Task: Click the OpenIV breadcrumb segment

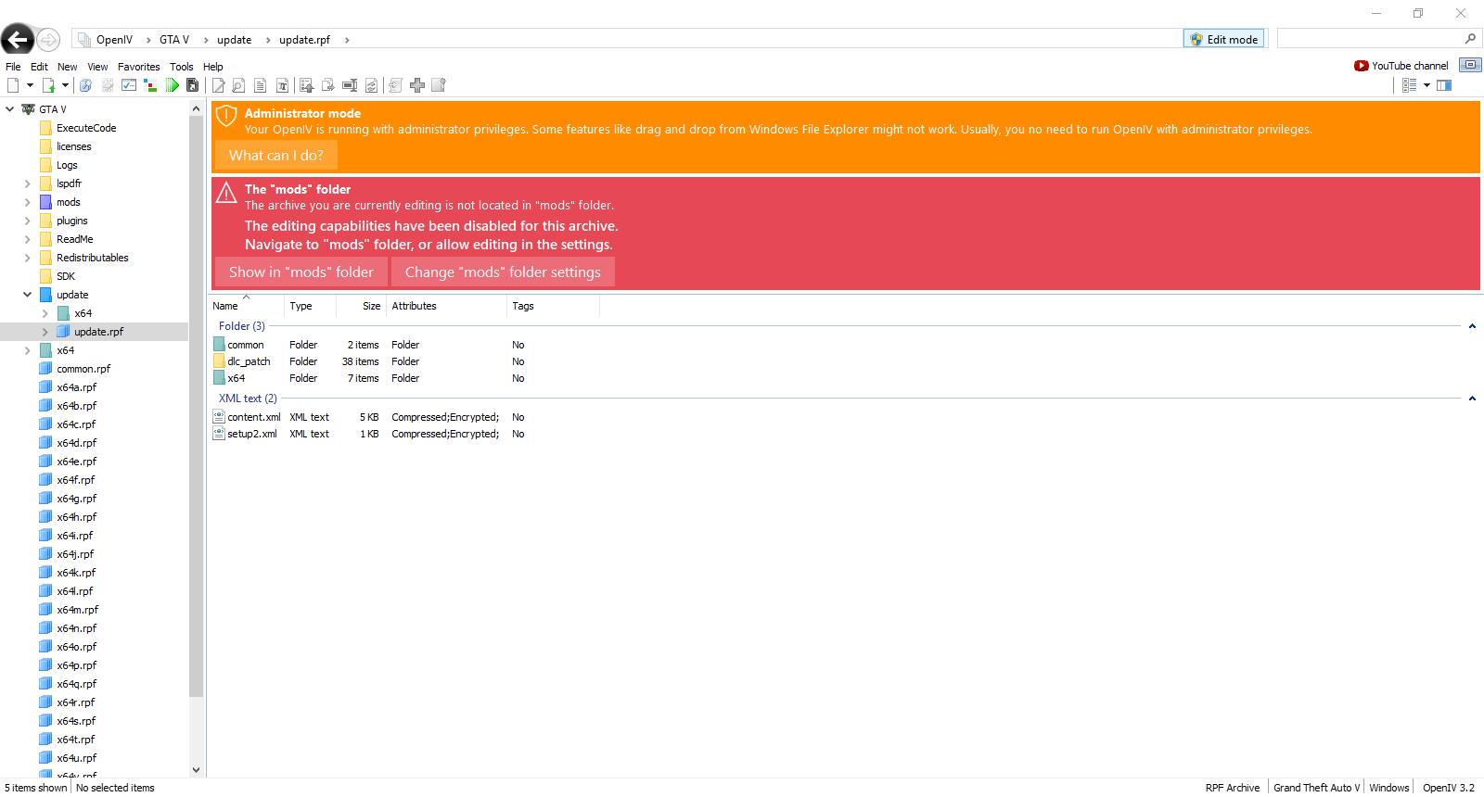Action: pos(114,40)
